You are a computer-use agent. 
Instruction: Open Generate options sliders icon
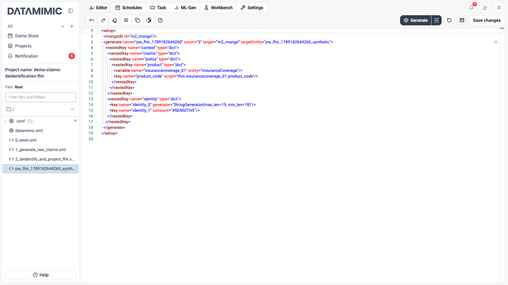pos(437,20)
